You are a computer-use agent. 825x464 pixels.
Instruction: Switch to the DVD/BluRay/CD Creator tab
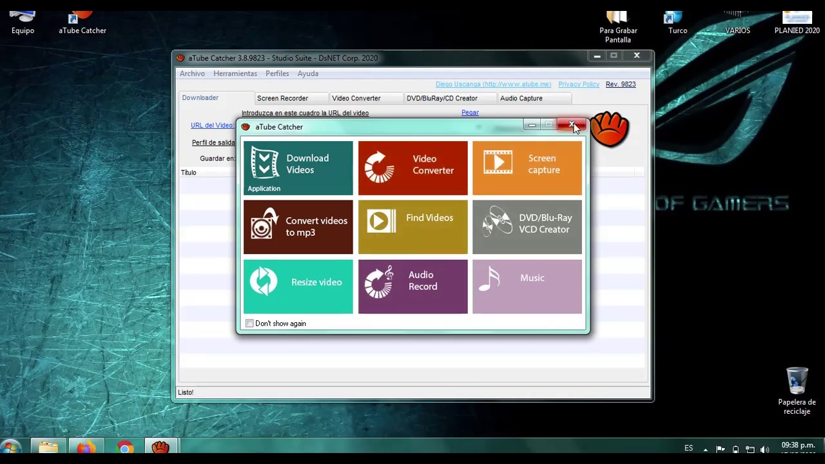pyautogui.click(x=450, y=98)
